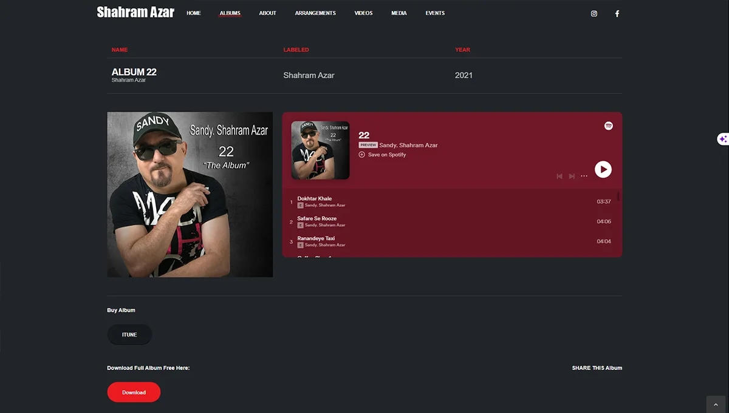Image resolution: width=729 pixels, height=413 pixels.
Task: Click the NAME column header
Action: tap(120, 50)
